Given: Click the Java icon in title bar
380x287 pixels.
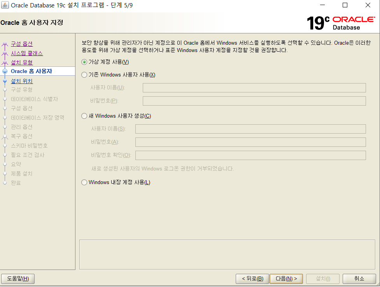Looking at the screenshot, I should (5, 5).
